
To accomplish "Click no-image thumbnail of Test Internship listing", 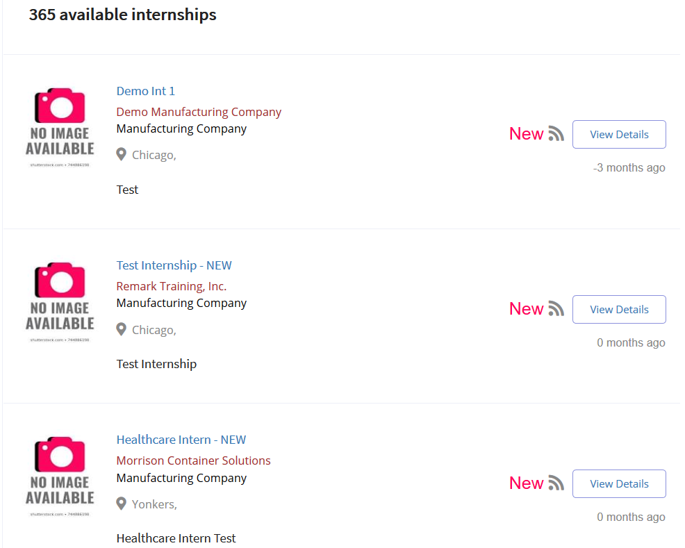I will pyautogui.click(x=60, y=301).
